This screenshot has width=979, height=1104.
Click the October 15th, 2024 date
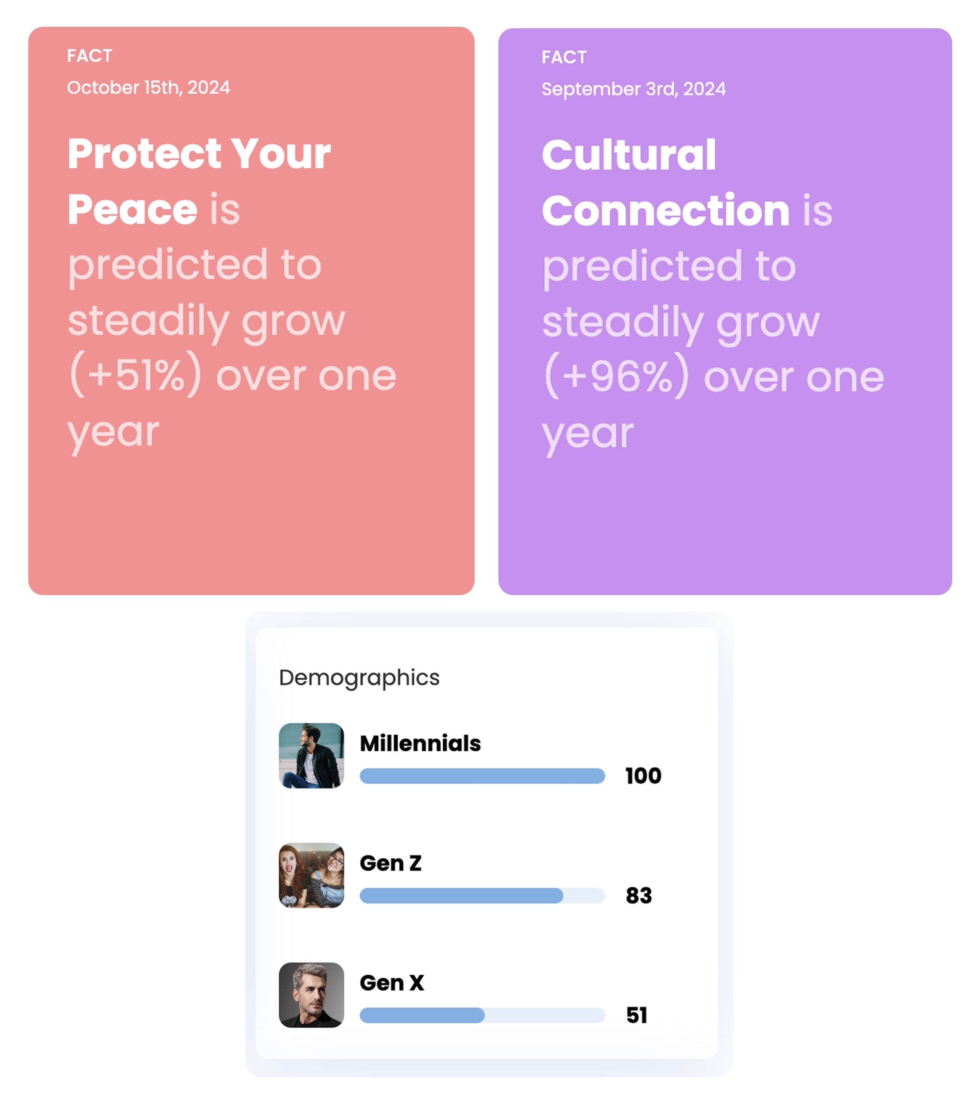(x=148, y=87)
